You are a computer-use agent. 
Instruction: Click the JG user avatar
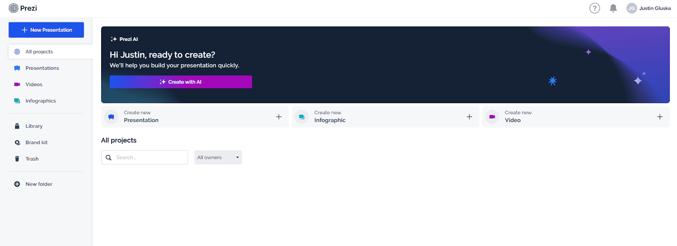pyautogui.click(x=631, y=8)
